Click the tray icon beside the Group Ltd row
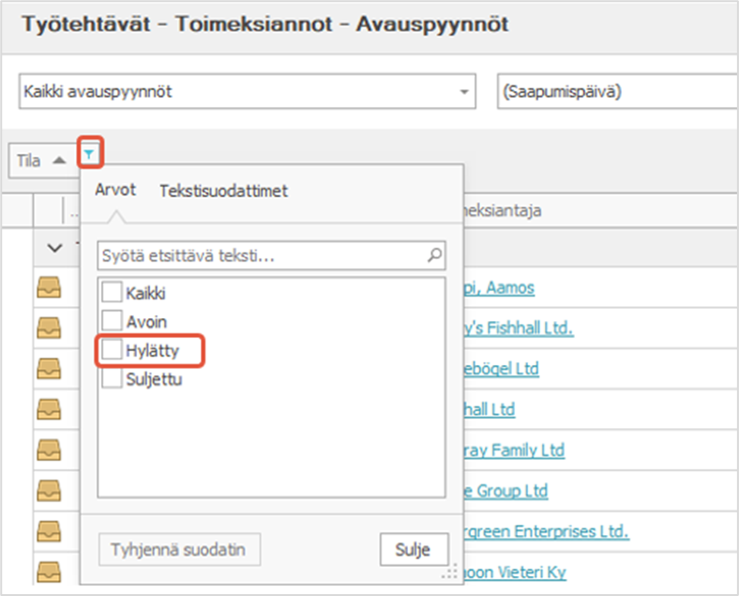This screenshot has width=739, height=596. (x=48, y=490)
